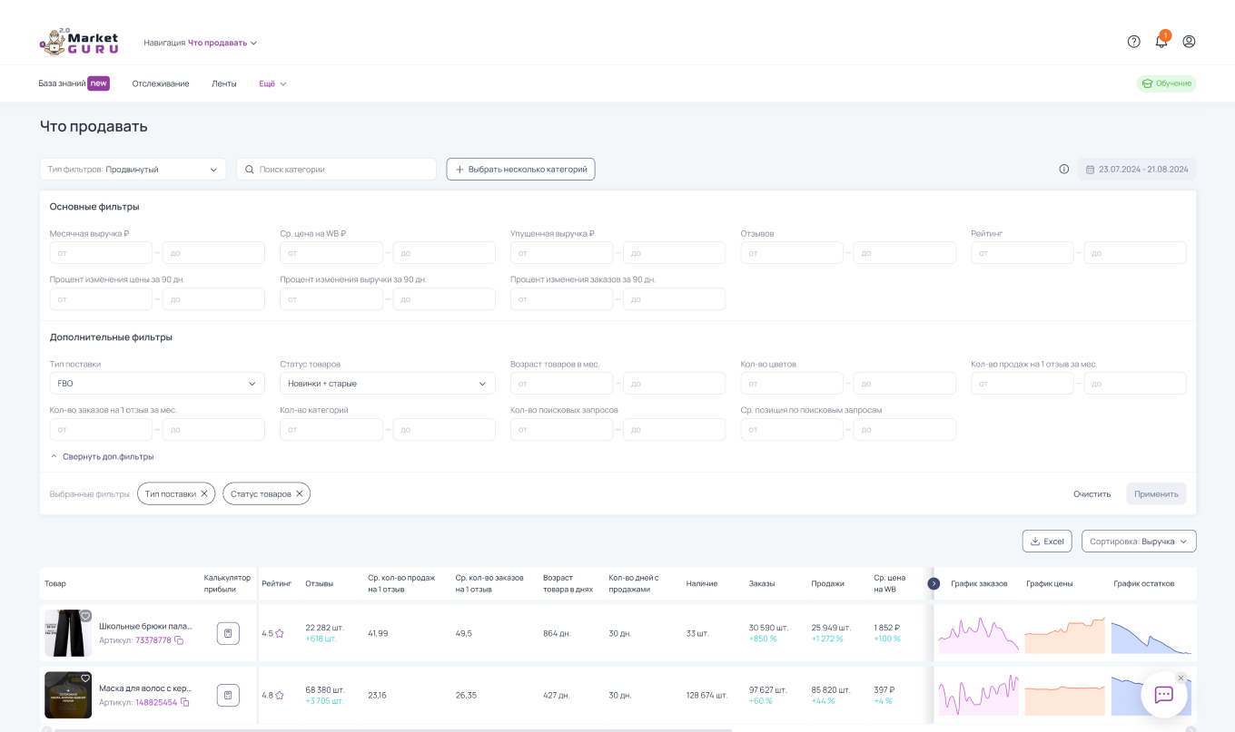Click Кол-во поисковых запросов 'от' field
The image size is (1235, 732).
click(x=562, y=430)
